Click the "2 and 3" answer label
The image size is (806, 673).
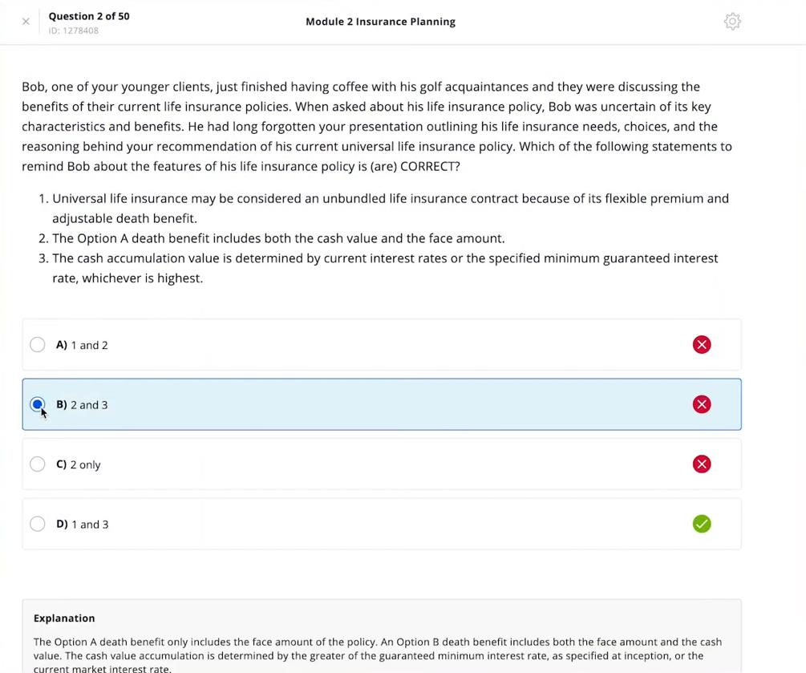[x=89, y=405]
